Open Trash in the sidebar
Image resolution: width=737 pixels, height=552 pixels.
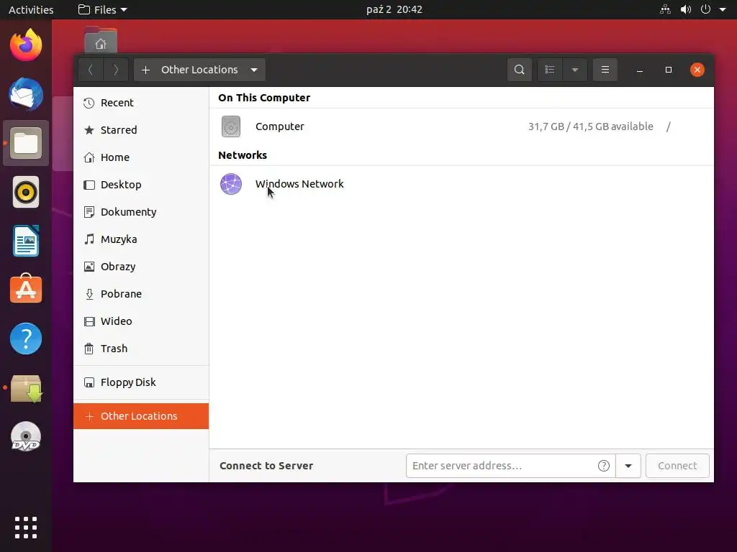pos(141,349)
